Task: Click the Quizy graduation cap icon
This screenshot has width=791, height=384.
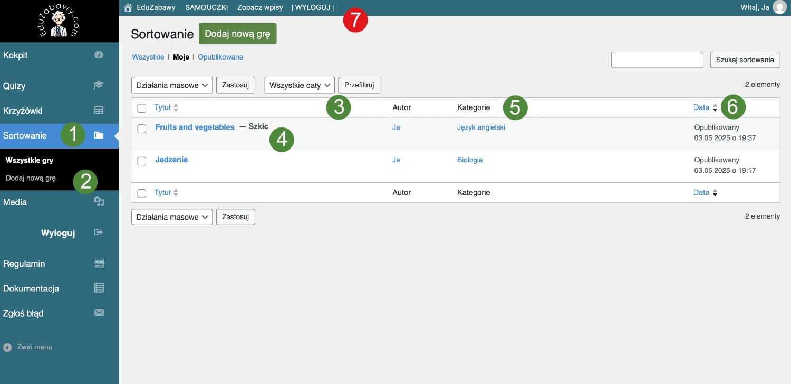Action: (x=99, y=85)
